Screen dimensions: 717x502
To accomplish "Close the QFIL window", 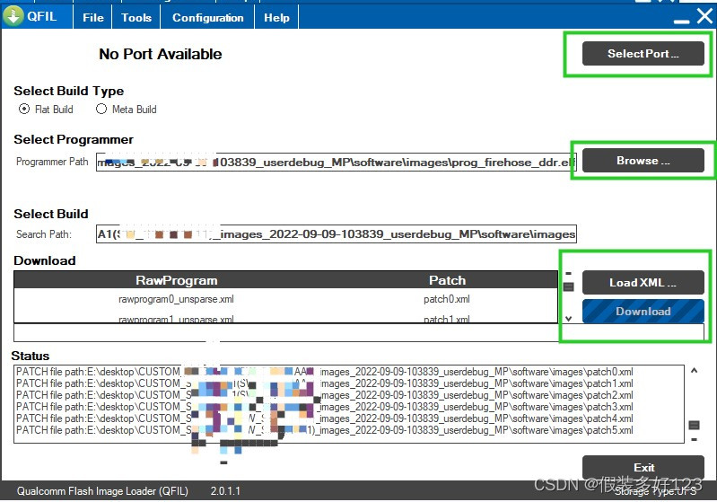I will click(x=704, y=16).
